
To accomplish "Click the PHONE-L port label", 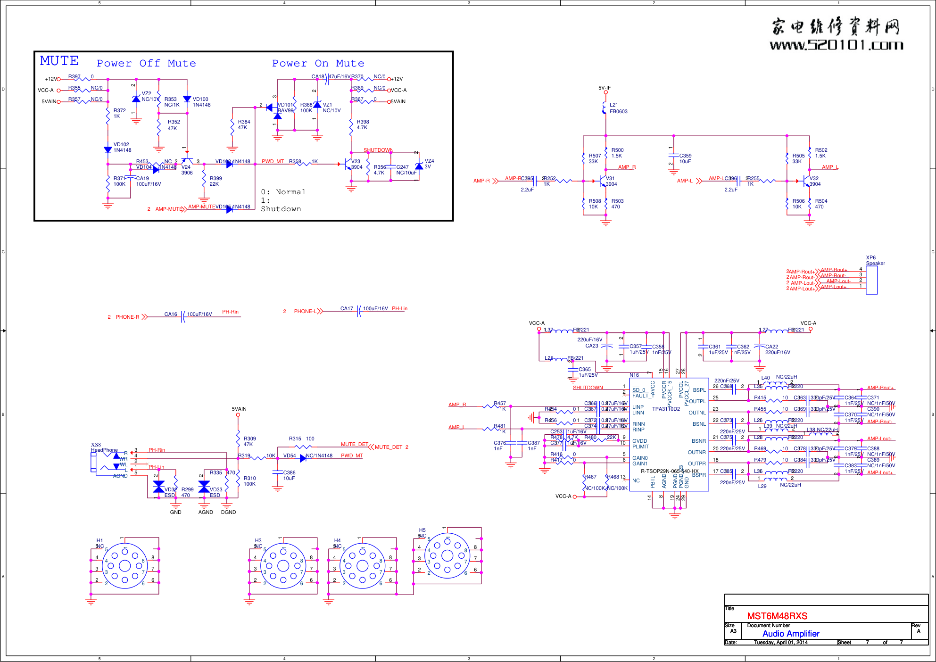I will click(306, 311).
